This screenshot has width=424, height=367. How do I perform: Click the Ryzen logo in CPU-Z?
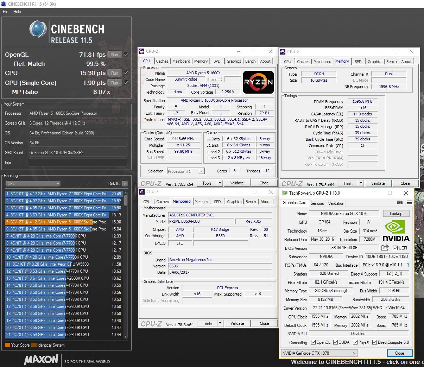tap(258, 82)
